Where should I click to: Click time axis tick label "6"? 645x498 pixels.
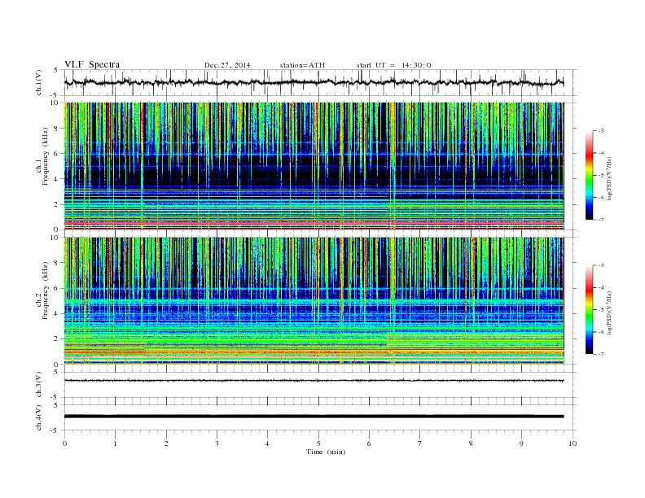369,443
